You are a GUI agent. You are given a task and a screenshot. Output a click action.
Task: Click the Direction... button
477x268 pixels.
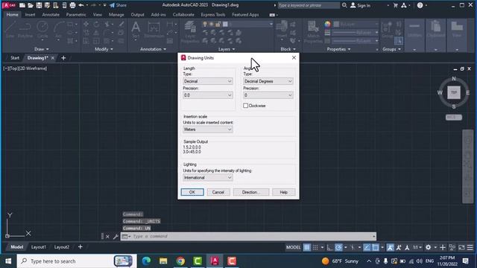251,192
